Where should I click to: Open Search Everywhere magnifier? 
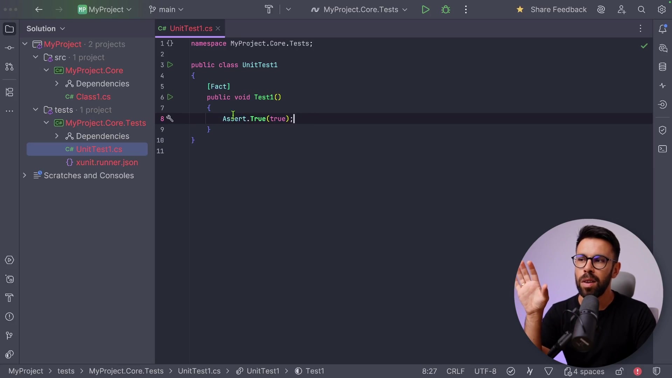point(641,9)
